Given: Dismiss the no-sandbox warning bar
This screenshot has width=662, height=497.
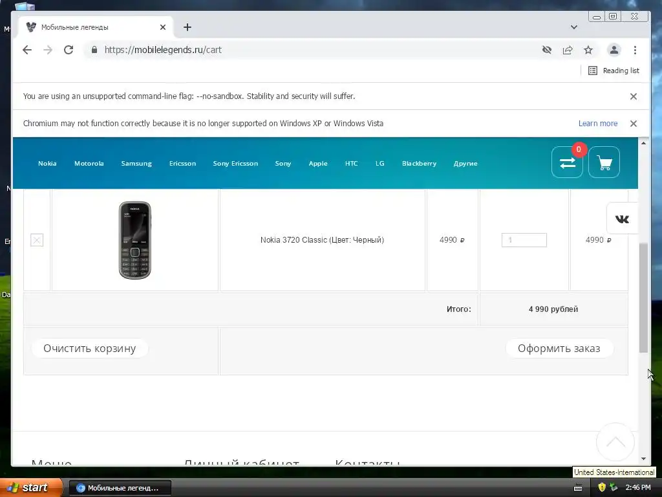Looking at the screenshot, I should point(634,96).
